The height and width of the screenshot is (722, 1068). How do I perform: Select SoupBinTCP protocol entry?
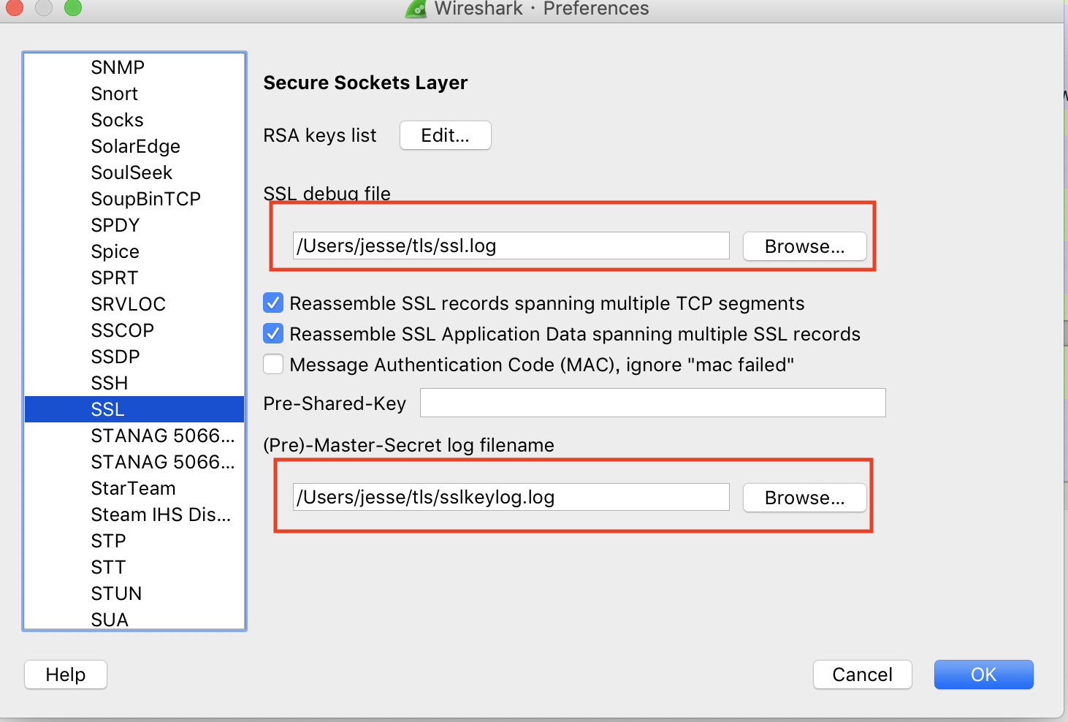click(x=134, y=199)
